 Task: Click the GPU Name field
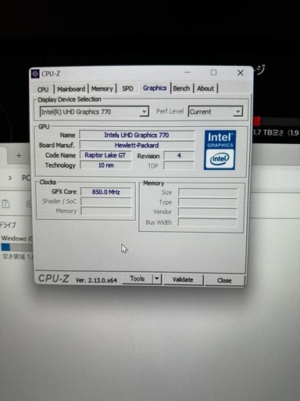137,135
